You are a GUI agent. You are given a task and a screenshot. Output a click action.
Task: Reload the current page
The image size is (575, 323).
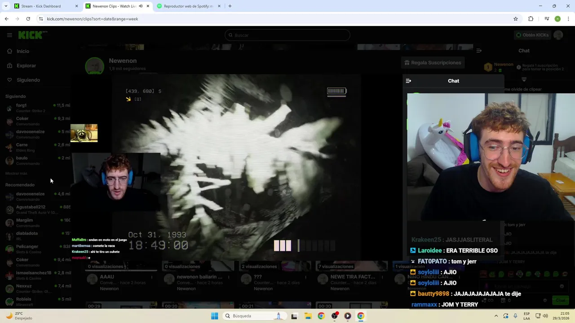pyautogui.click(x=28, y=19)
